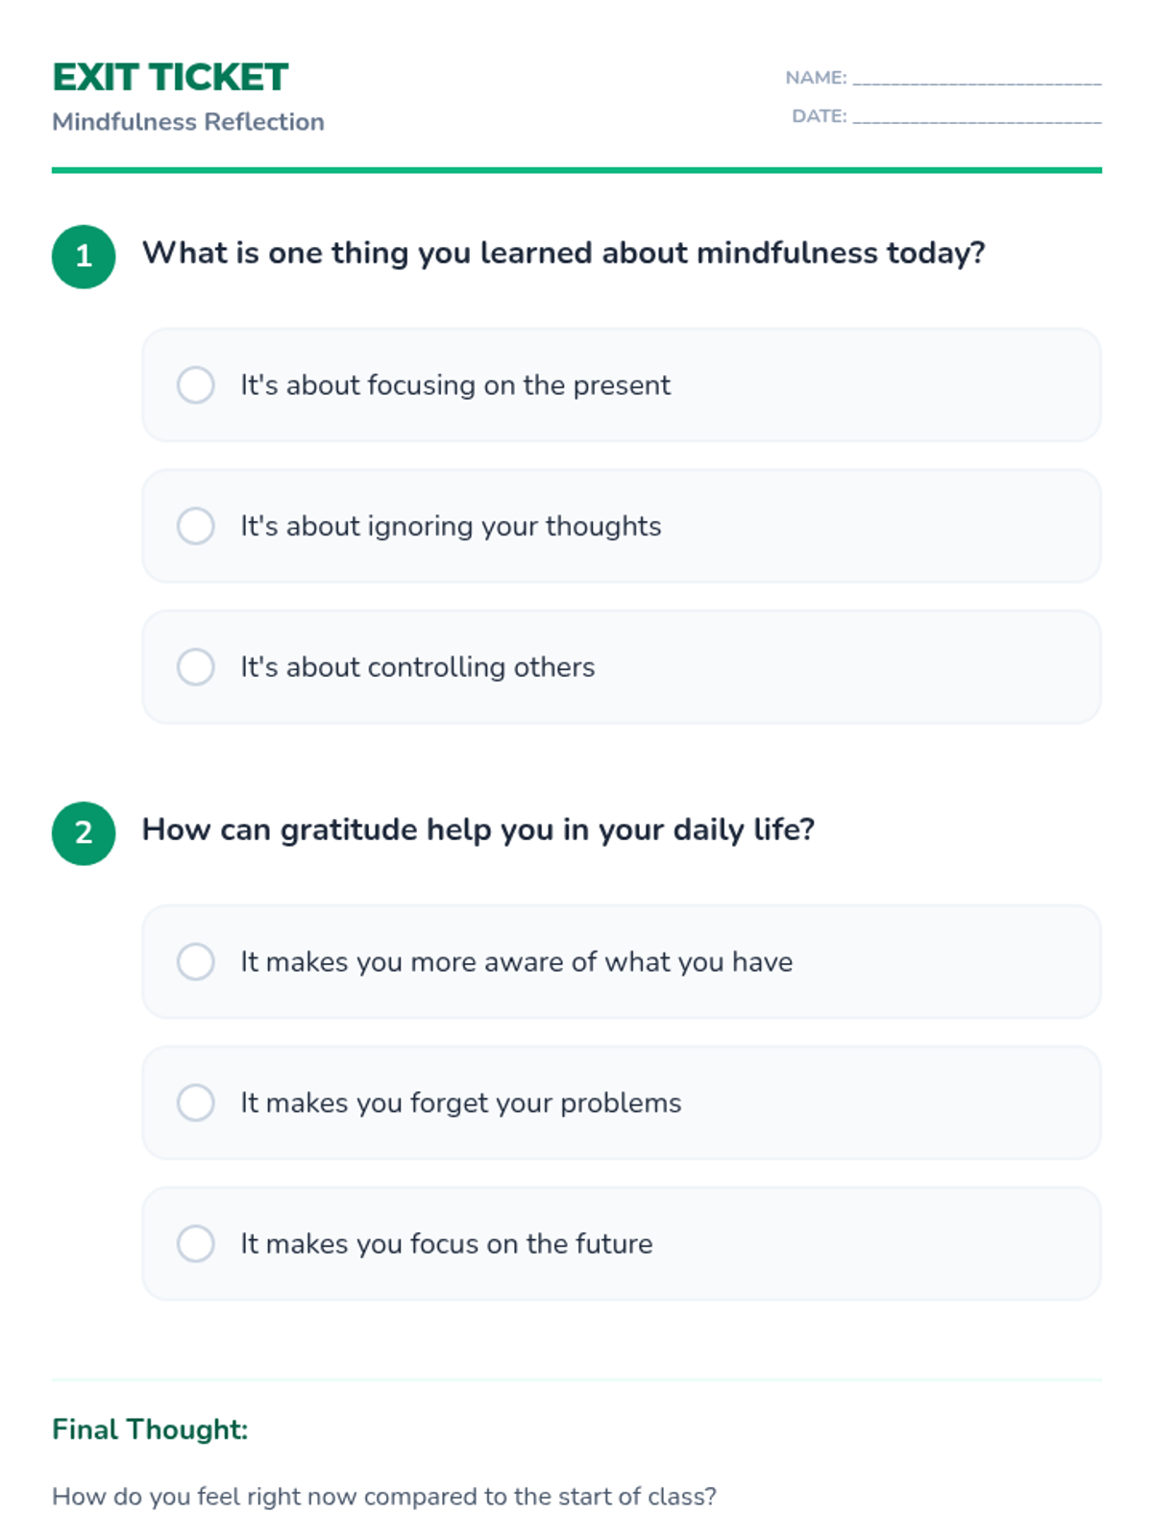Viewport: 1153px width, 1538px height.
Task: Select radio "It makes you more aware of what you have"
Action: [x=195, y=961]
